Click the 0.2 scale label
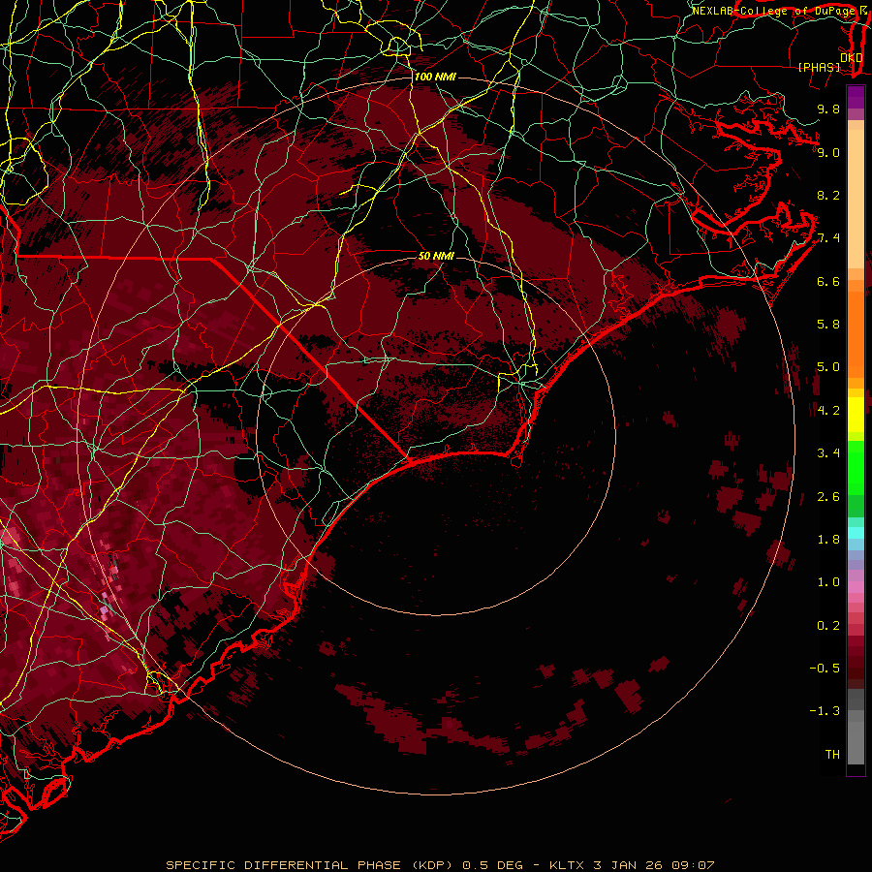872x872 pixels. 828,626
